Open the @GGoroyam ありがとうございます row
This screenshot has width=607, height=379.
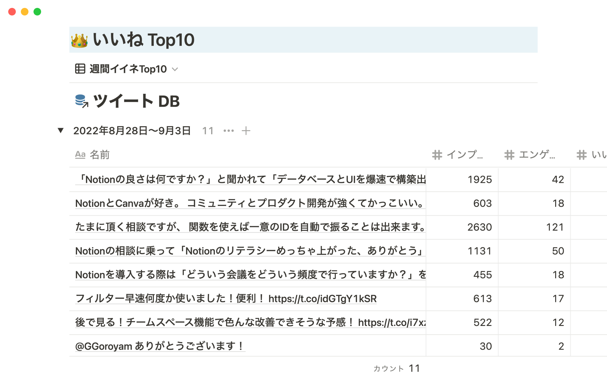[160, 346]
